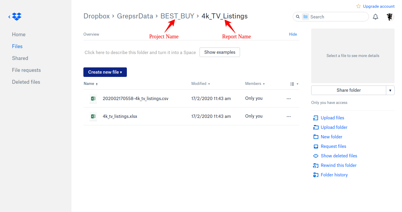Click Only you for the csv file
This screenshot has width=402, height=212.
point(254,98)
